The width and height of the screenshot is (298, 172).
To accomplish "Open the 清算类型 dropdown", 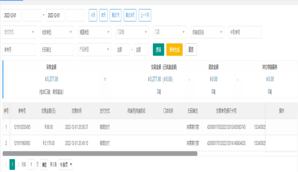I will click(x=94, y=32).
